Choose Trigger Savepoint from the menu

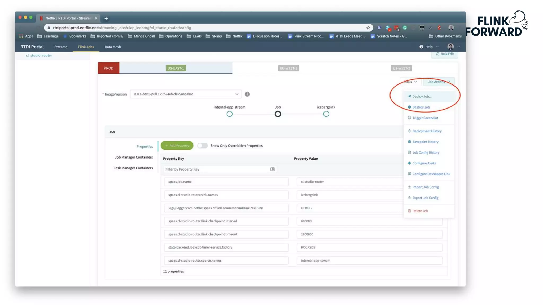(x=425, y=118)
